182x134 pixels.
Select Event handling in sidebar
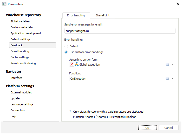[20, 51]
